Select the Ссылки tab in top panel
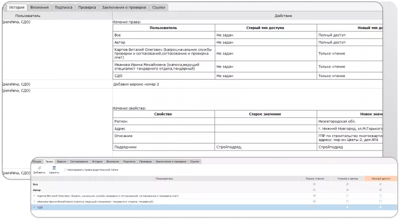The width and height of the screenshot is (400, 220). 158,8
